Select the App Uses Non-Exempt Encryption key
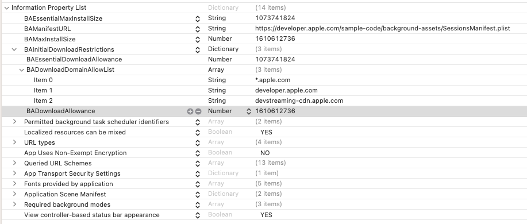 point(75,153)
